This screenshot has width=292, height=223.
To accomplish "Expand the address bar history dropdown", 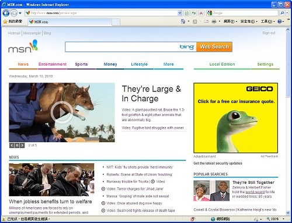I will 180,13.
